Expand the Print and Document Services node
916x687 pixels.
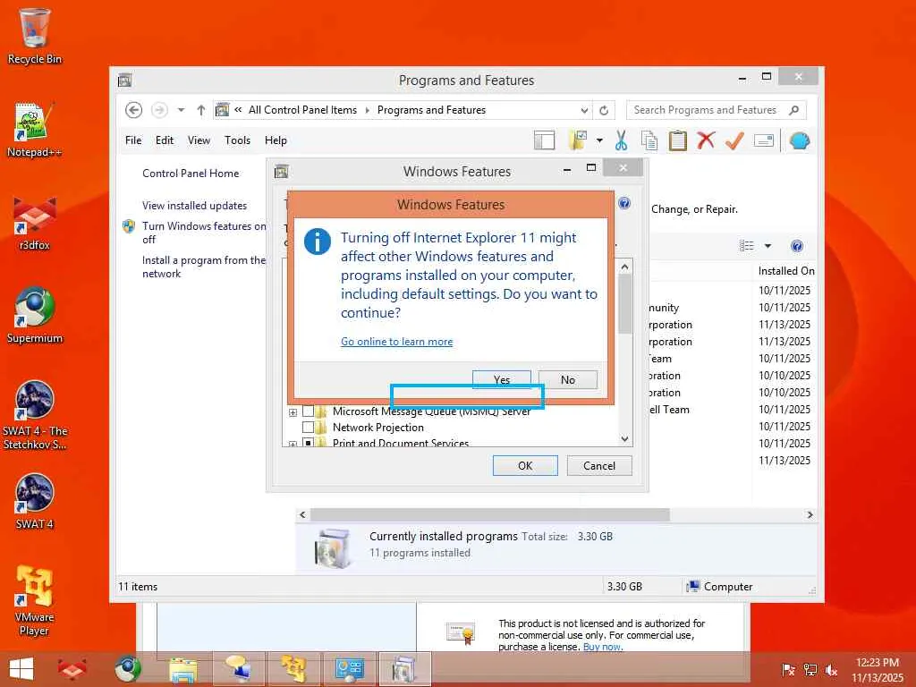pyautogui.click(x=293, y=444)
